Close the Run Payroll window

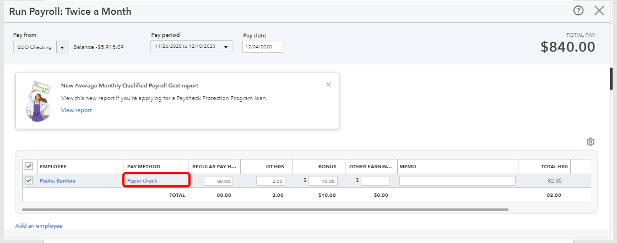(599, 10)
